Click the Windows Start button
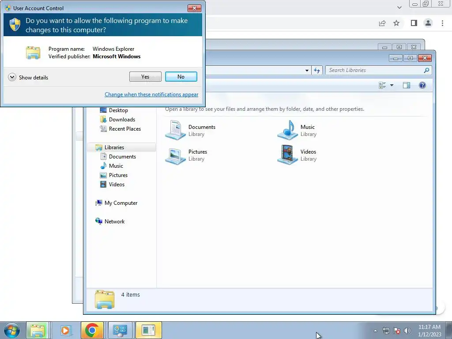The image size is (452, 339). (x=12, y=330)
